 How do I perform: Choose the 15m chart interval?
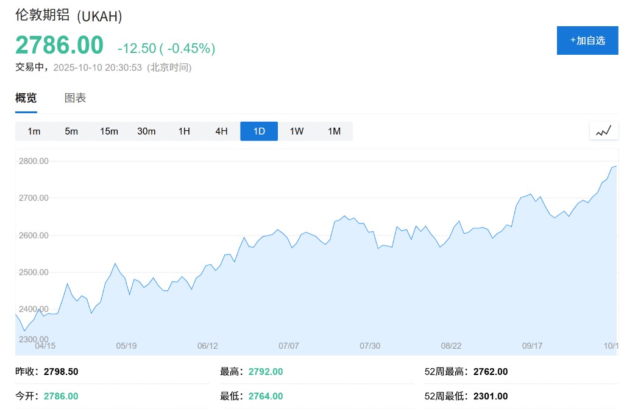pos(109,131)
